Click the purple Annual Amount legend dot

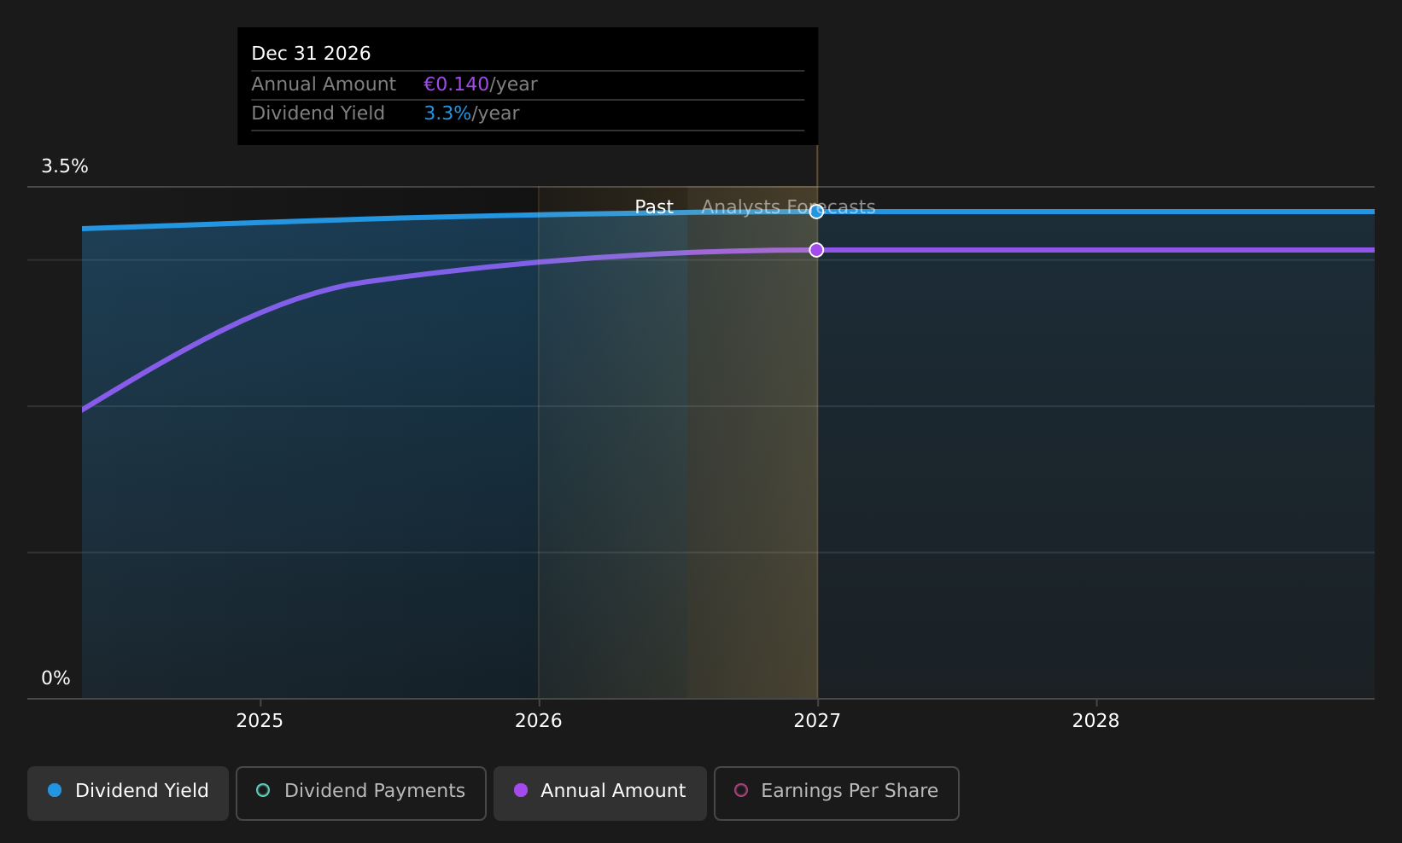pyautogui.click(x=521, y=790)
